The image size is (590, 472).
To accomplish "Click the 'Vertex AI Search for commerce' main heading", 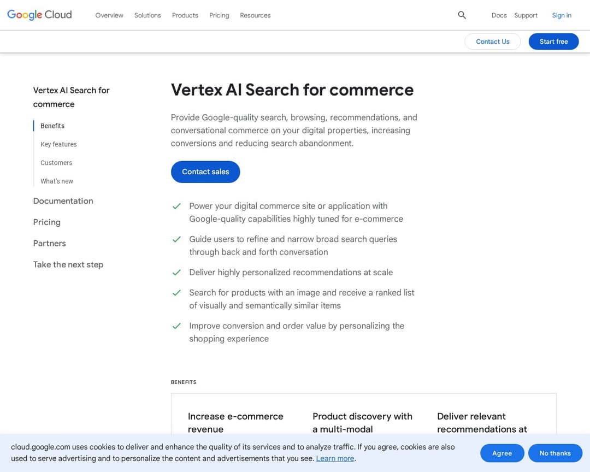I will coord(292,90).
